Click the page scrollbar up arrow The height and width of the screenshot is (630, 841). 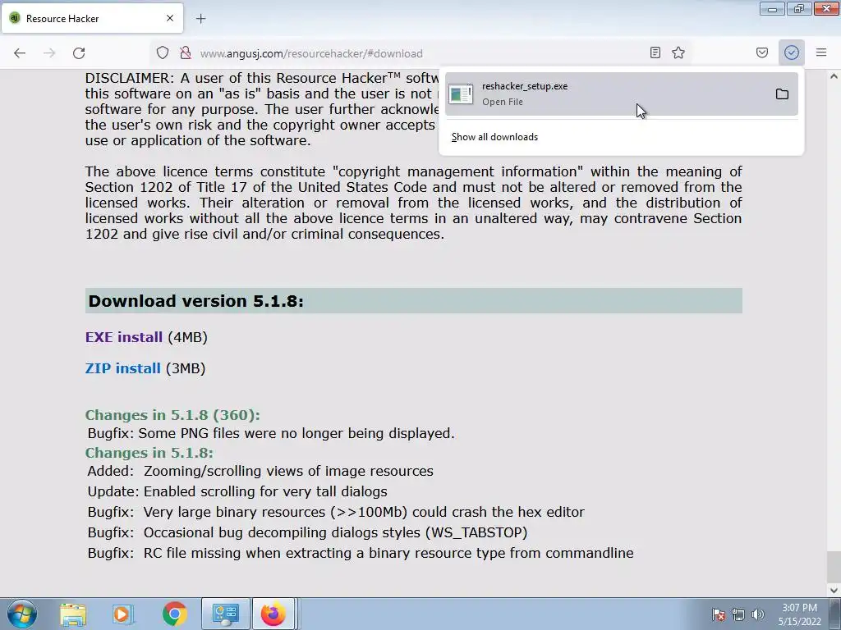tap(834, 76)
